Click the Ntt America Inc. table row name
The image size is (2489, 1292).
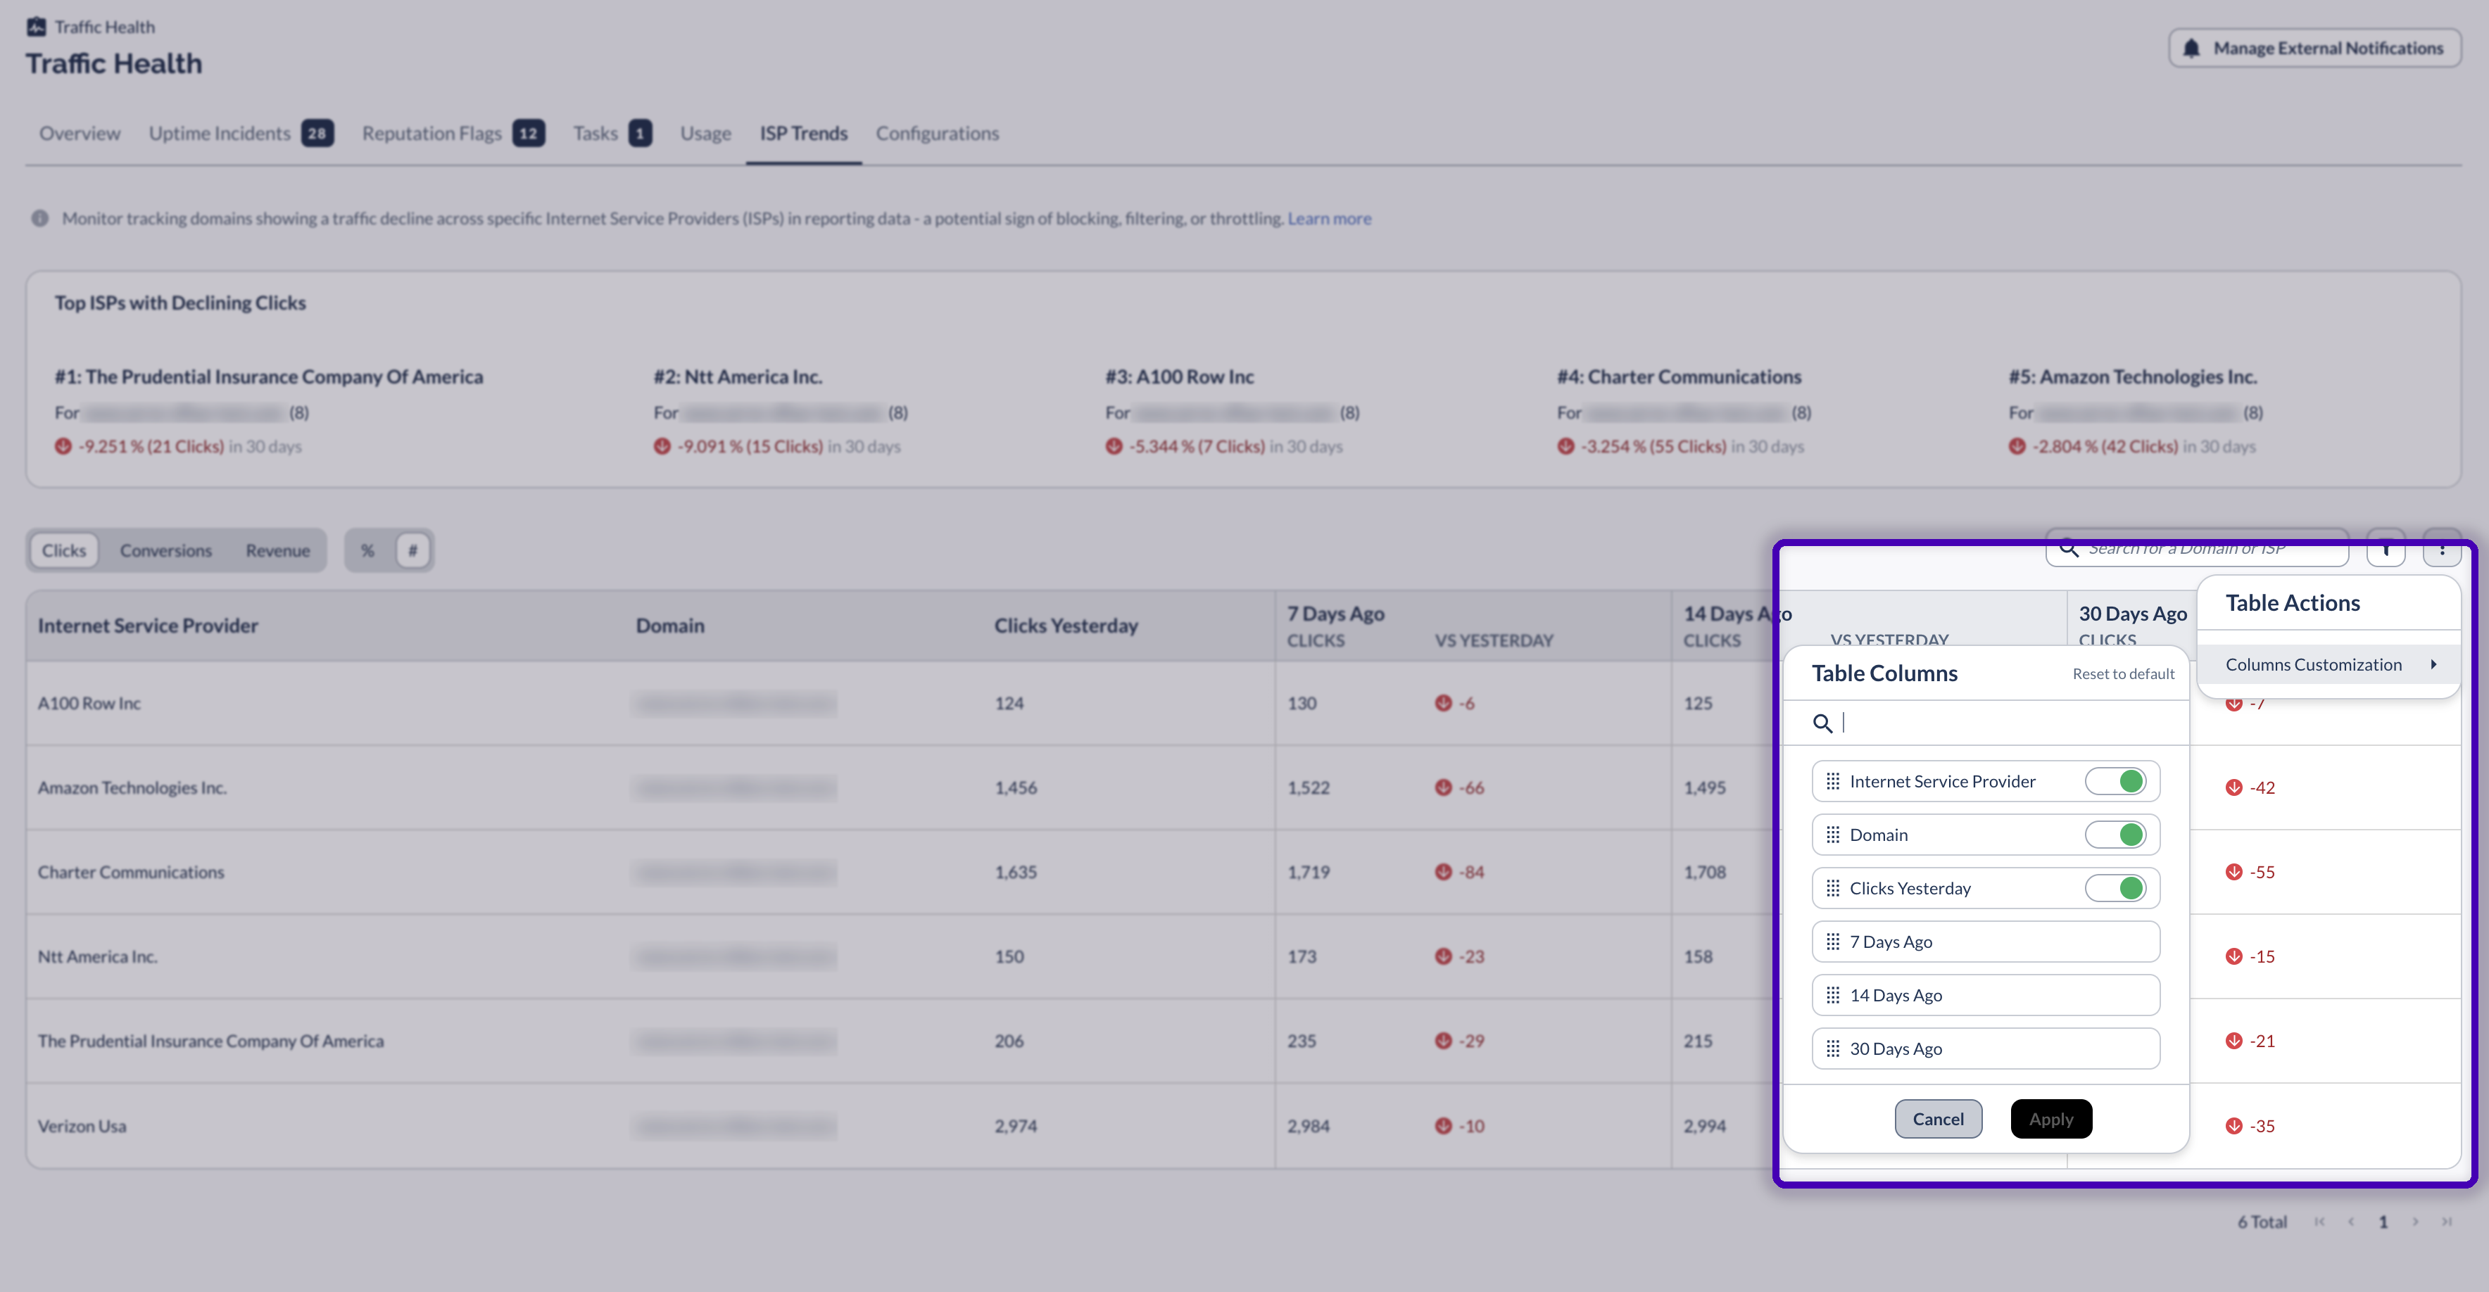coord(98,956)
